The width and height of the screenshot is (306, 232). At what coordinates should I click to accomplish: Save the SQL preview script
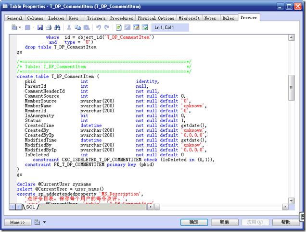pyautogui.click(x=40, y=28)
